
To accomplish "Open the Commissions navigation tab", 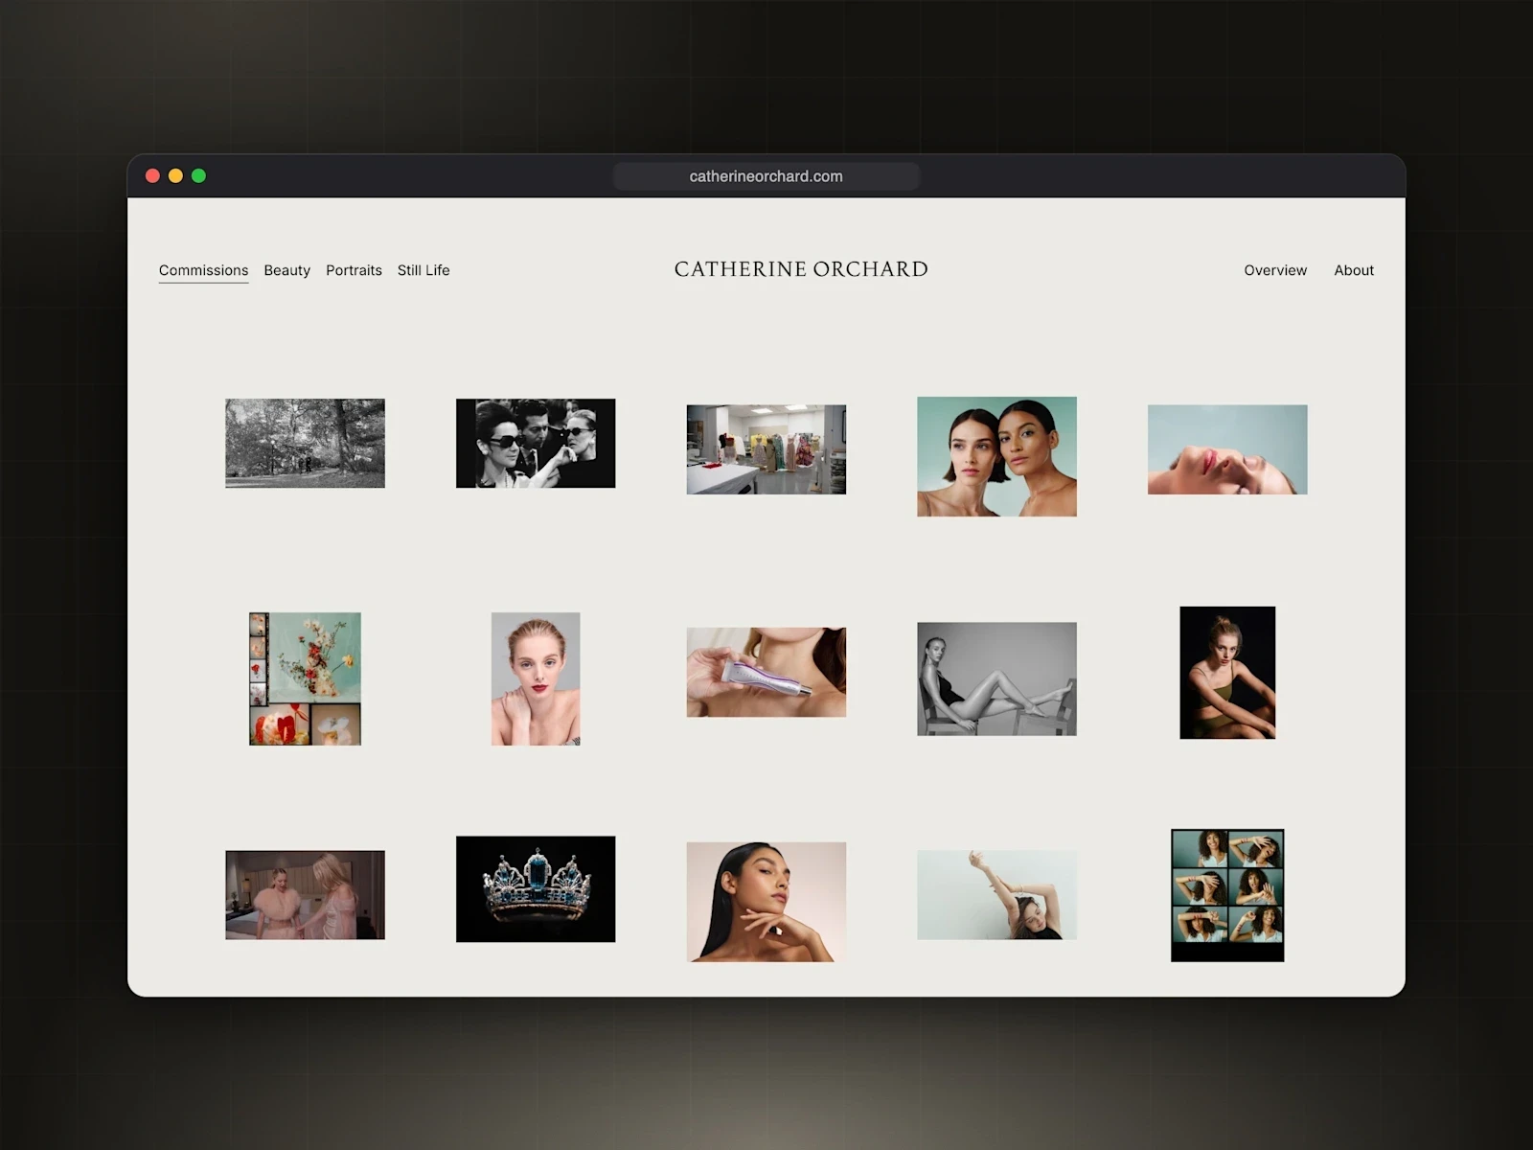I will click(203, 270).
